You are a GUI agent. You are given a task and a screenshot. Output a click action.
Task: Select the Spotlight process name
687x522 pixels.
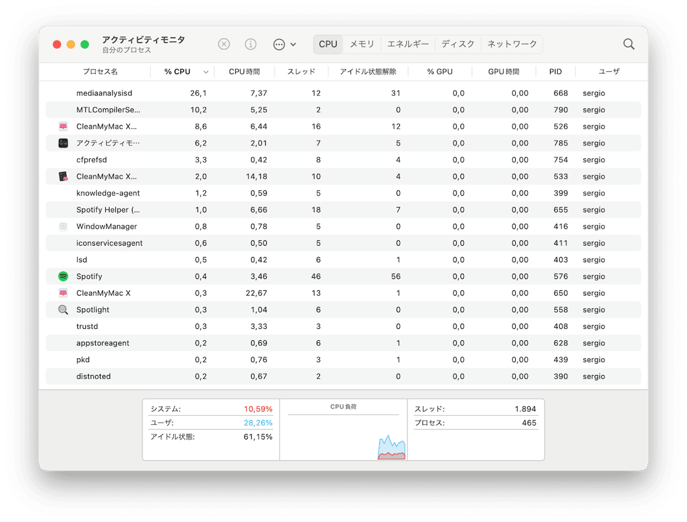pyautogui.click(x=93, y=310)
